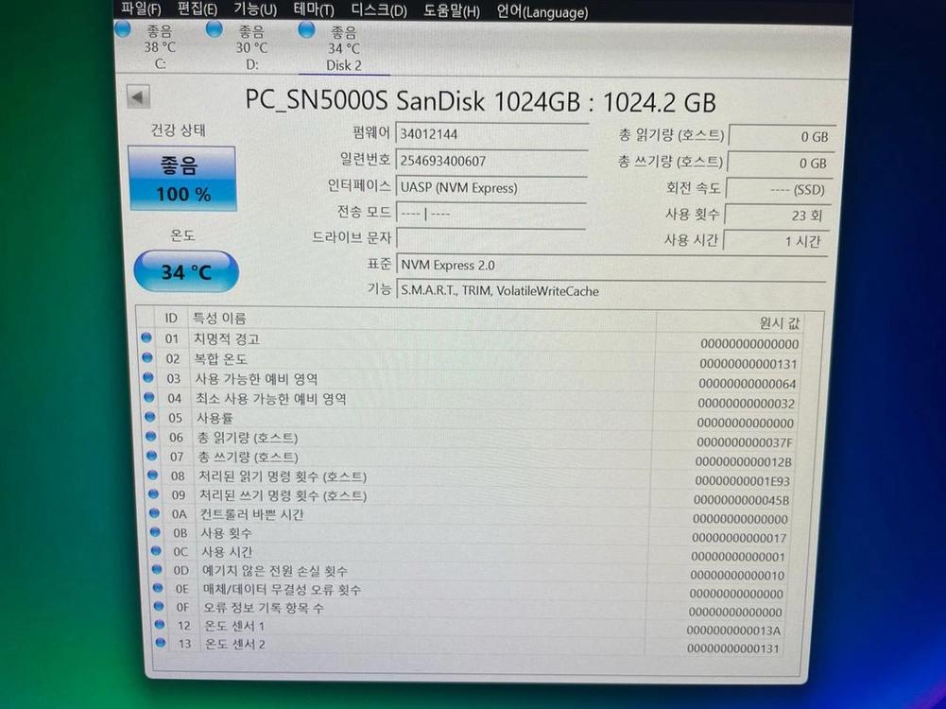Click the 총 쓰기량 (호스트) value 0 GB

pos(780,163)
